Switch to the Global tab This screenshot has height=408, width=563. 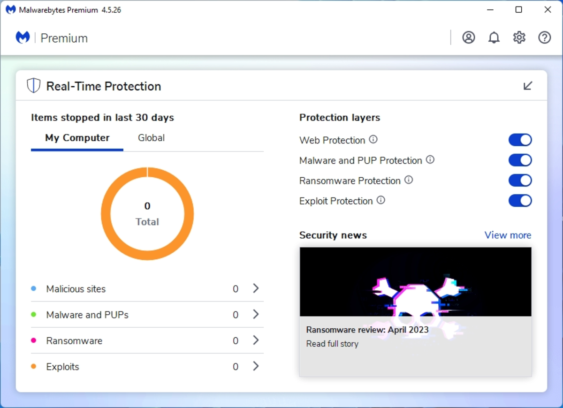pyautogui.click(x=151, y=138)
